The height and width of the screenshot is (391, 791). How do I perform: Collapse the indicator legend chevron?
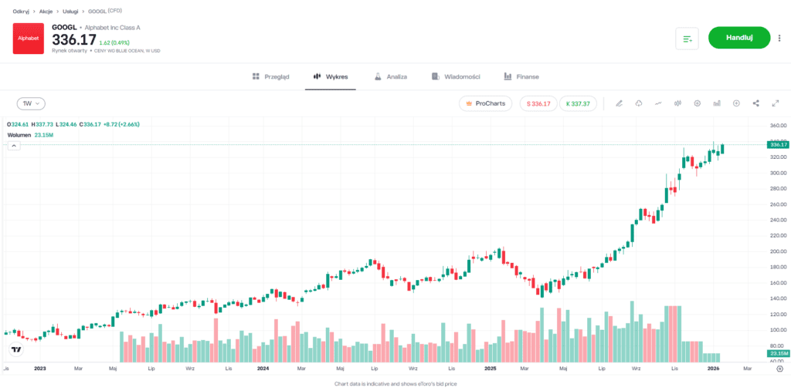[14, 146]
